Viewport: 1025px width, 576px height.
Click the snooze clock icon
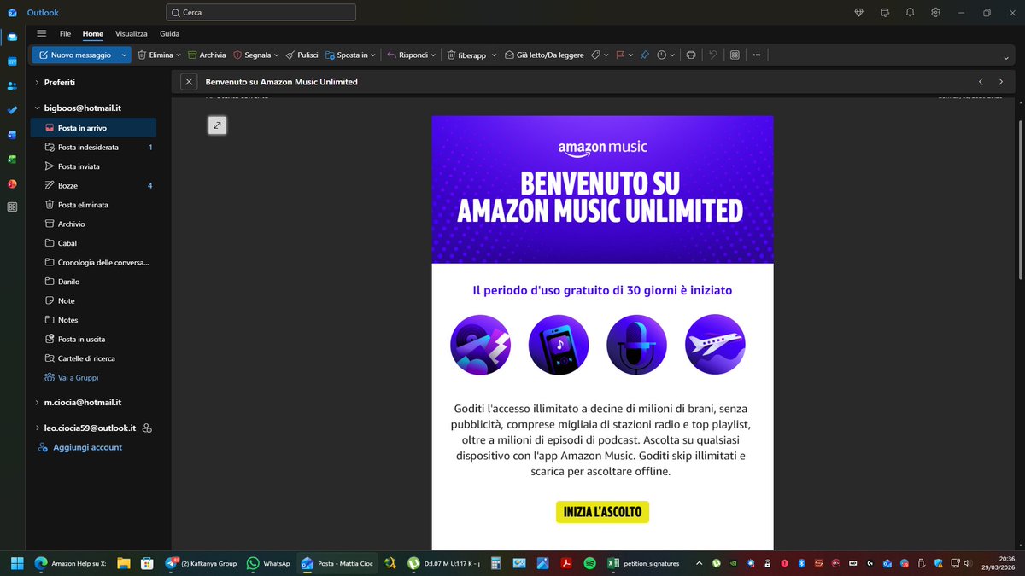click(x=662, y=55)
